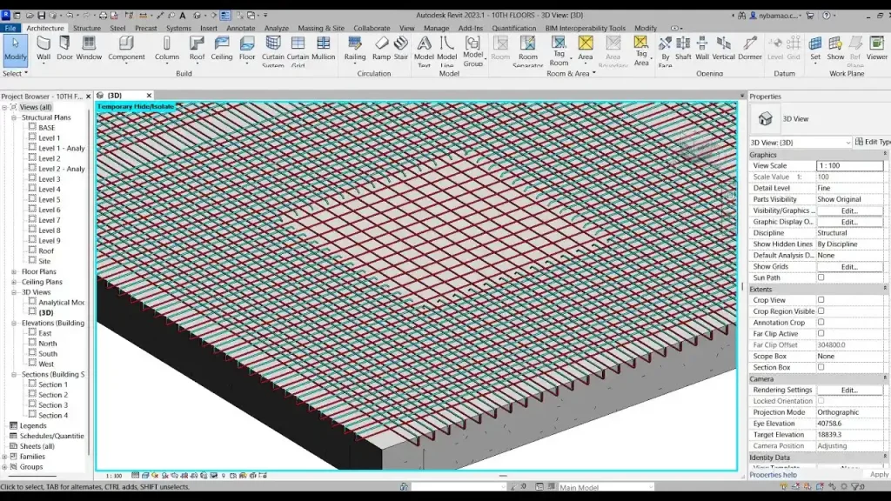891x501 pixels.
Task: Click the Railing tool icon
Action: (x=355, y=47)
